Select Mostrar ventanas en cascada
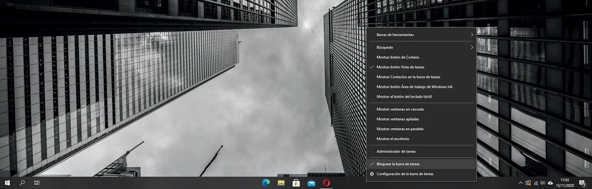The height and width of the screenshot is (189, 592). pos(421,109)
